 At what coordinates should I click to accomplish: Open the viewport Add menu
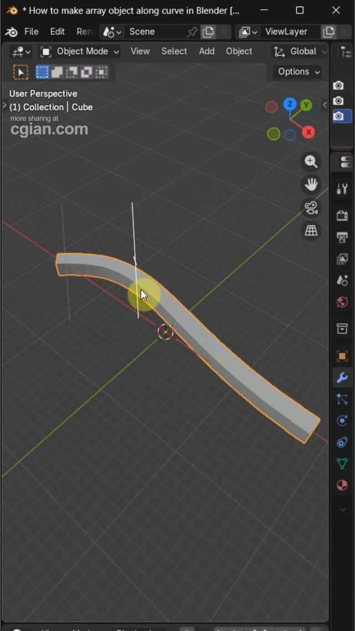[207, 52]
